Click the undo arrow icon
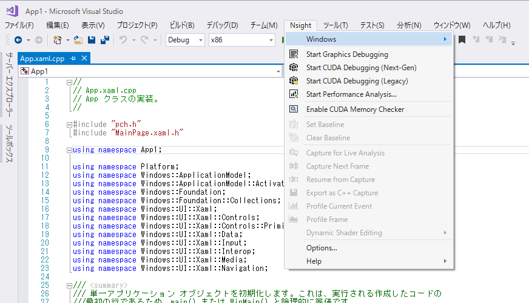 pyautogui.click(x=123, y=40)
